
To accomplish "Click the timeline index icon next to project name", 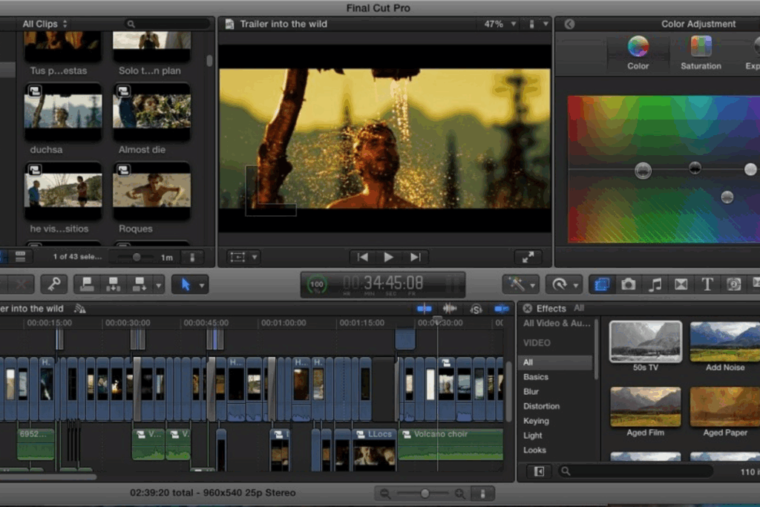I will pyautogui.click(x=79, y=309).
